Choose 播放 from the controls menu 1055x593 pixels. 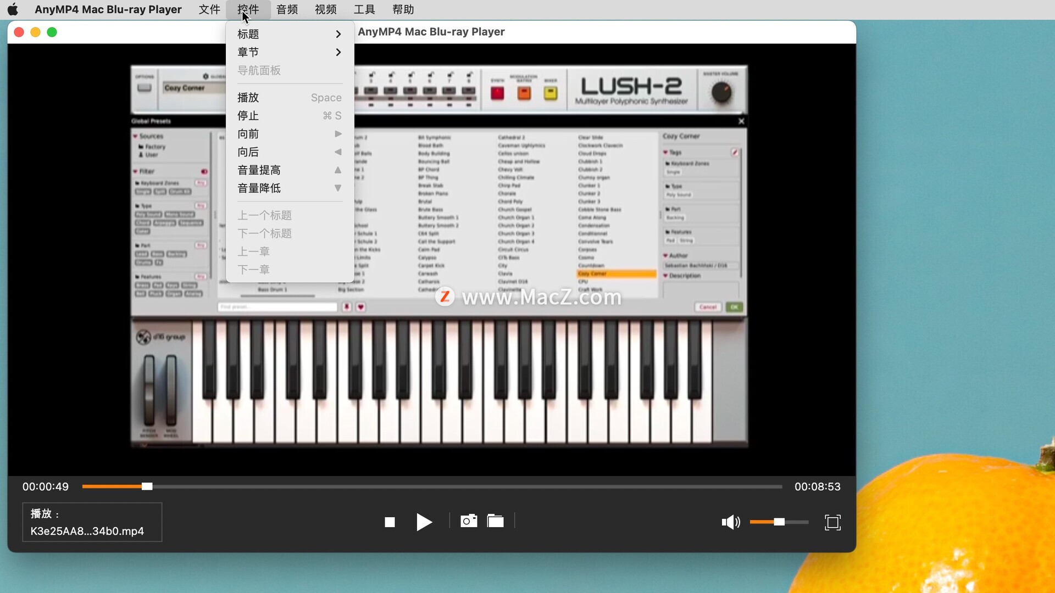click(290, 98)
